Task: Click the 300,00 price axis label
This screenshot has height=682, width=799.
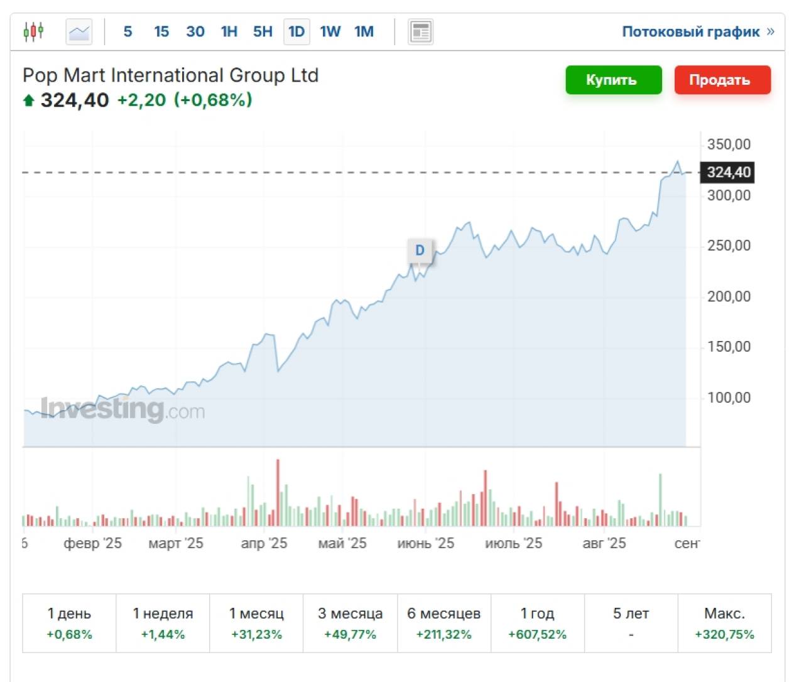Action: point(729,195)
